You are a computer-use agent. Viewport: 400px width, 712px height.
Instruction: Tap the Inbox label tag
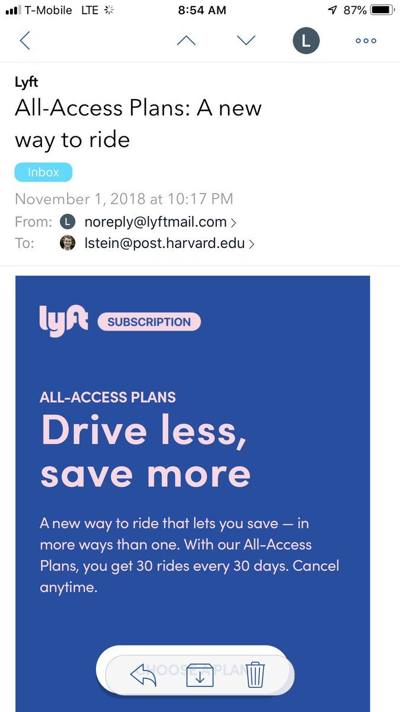click(x=43, y=173)
